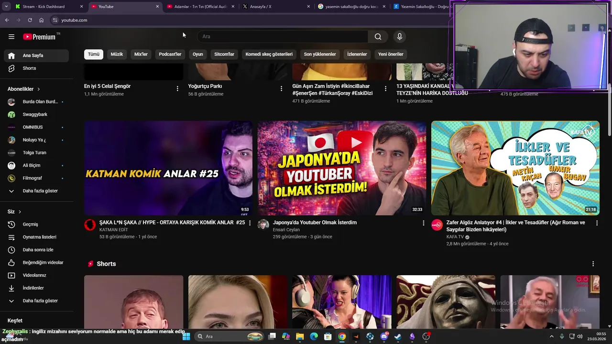This screenshot has height=344, width=612.
Task: Select Komedi skeç gösterileri chip
Action: (x=269, y=54)
